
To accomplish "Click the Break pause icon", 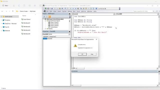I will tap(73, 8).
